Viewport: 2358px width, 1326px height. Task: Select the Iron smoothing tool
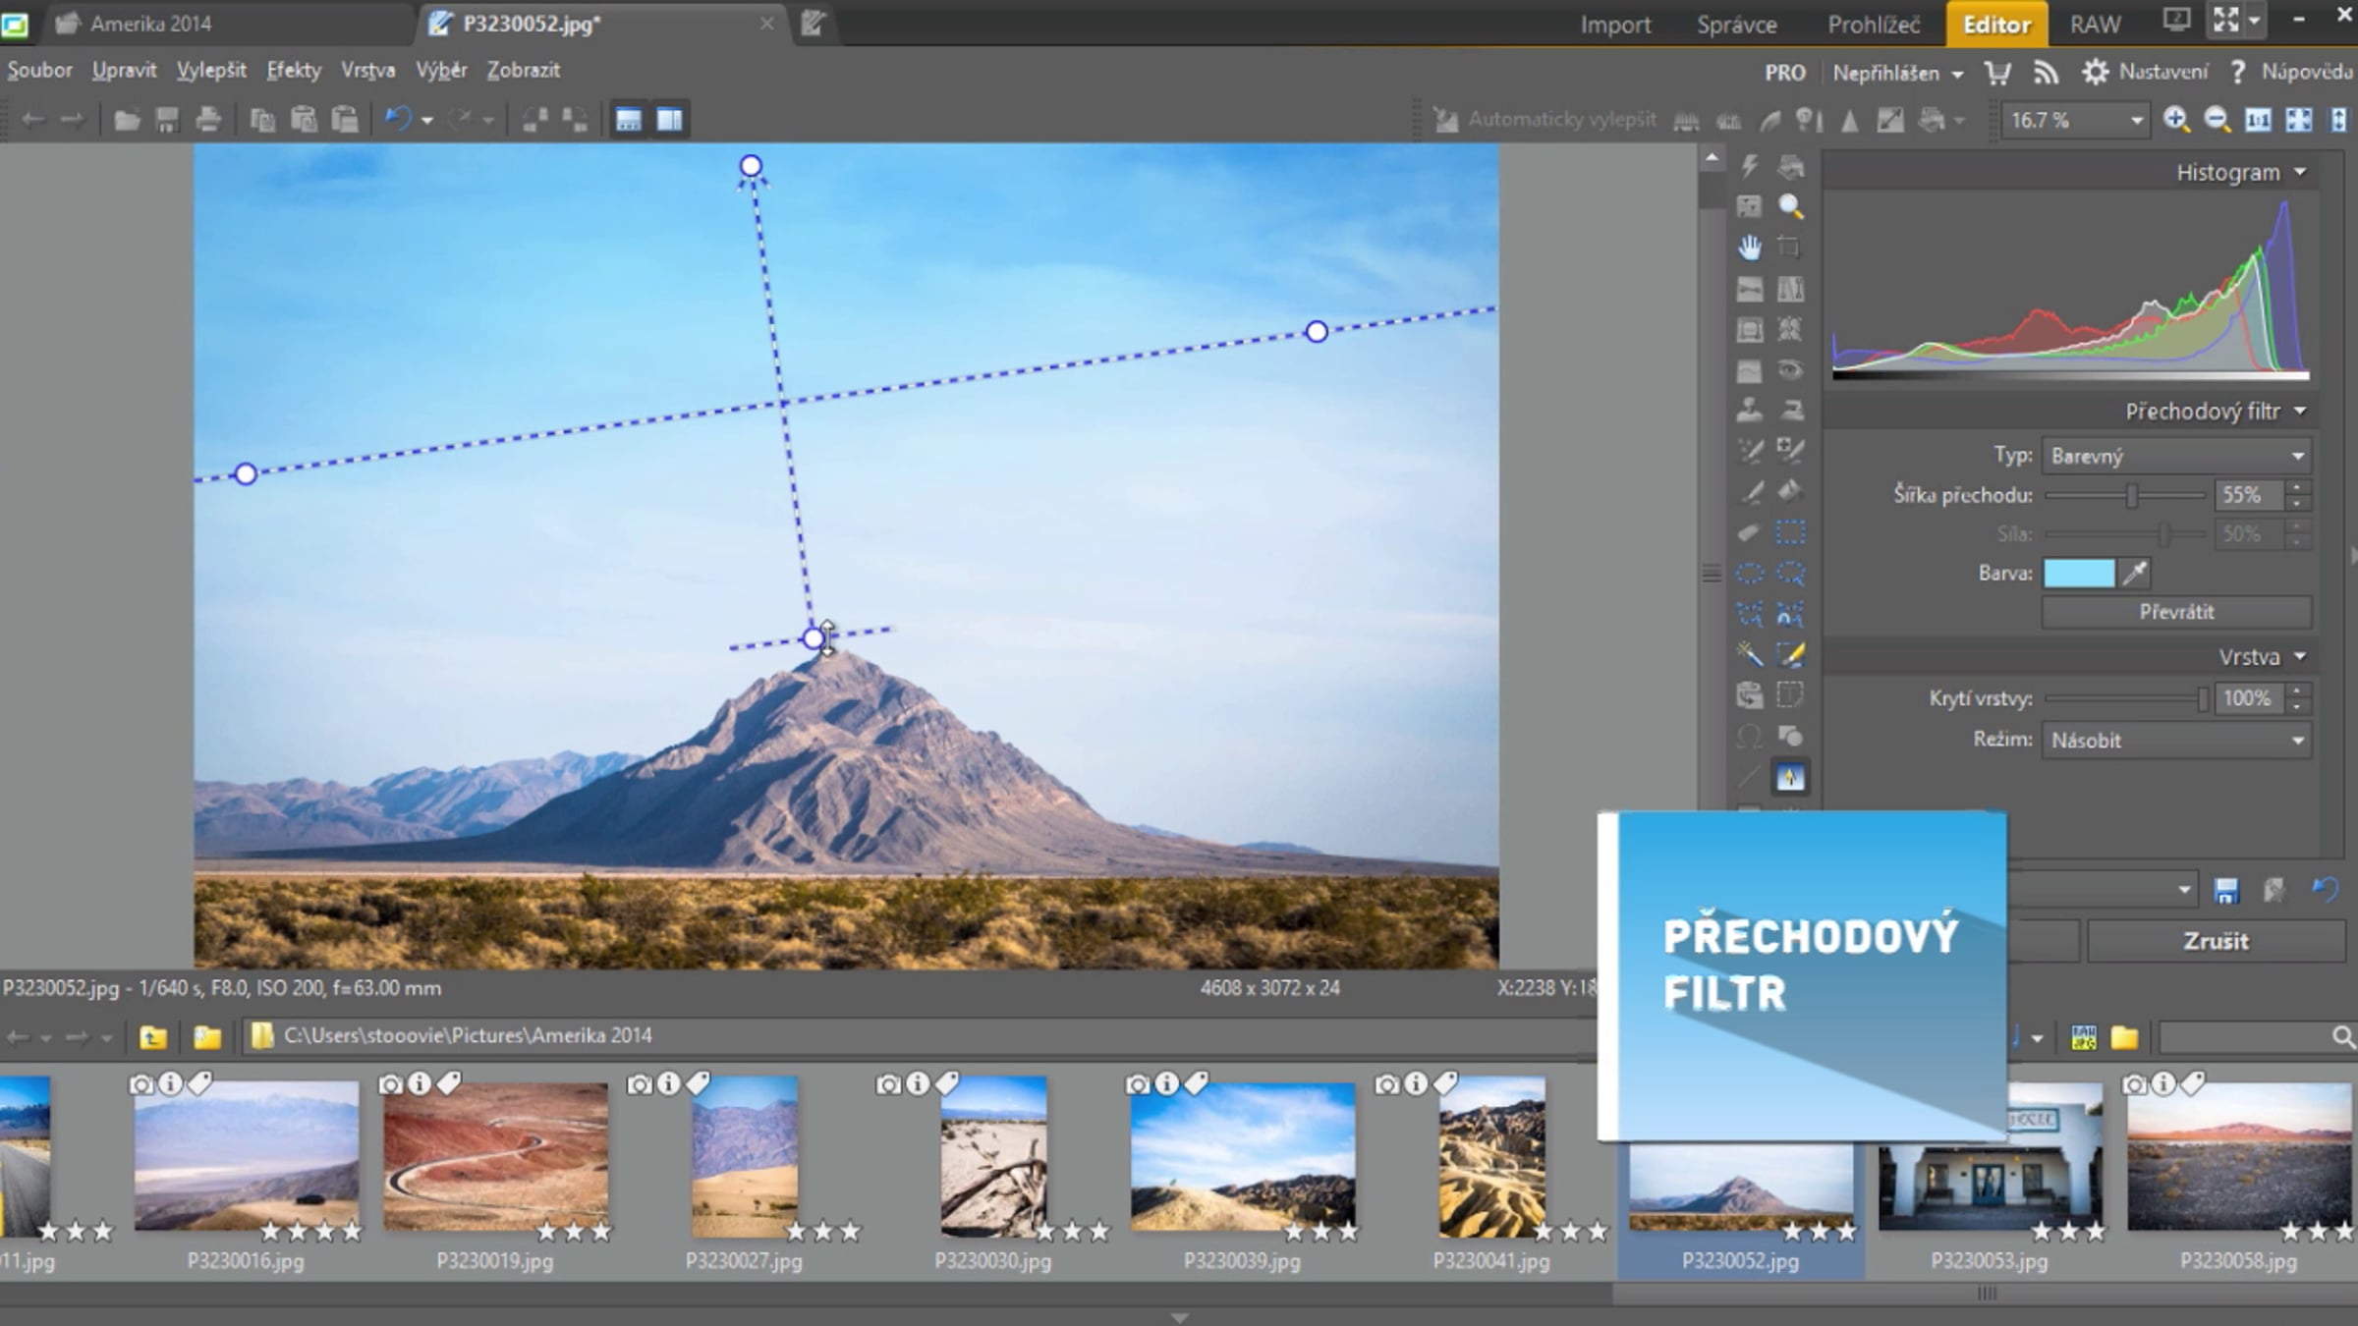(1790, 410)
